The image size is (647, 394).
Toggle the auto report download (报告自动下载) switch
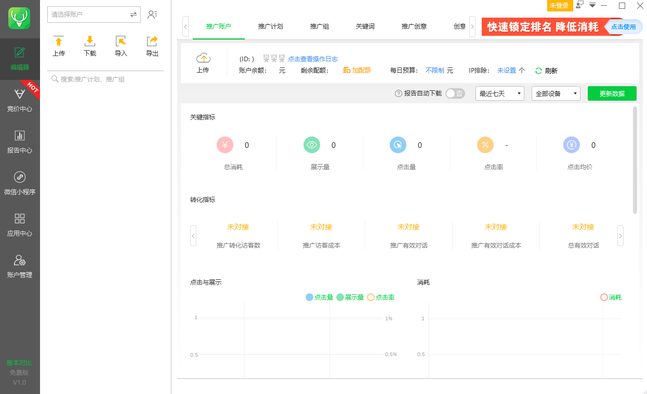coord(455,93)
